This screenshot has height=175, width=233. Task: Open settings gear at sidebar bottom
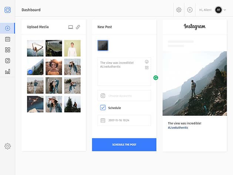pos(7,146)
